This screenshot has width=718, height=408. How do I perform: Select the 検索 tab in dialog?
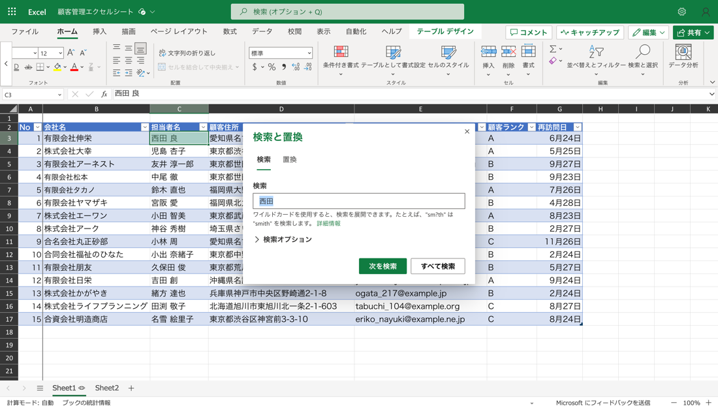(x=263, y=160)
